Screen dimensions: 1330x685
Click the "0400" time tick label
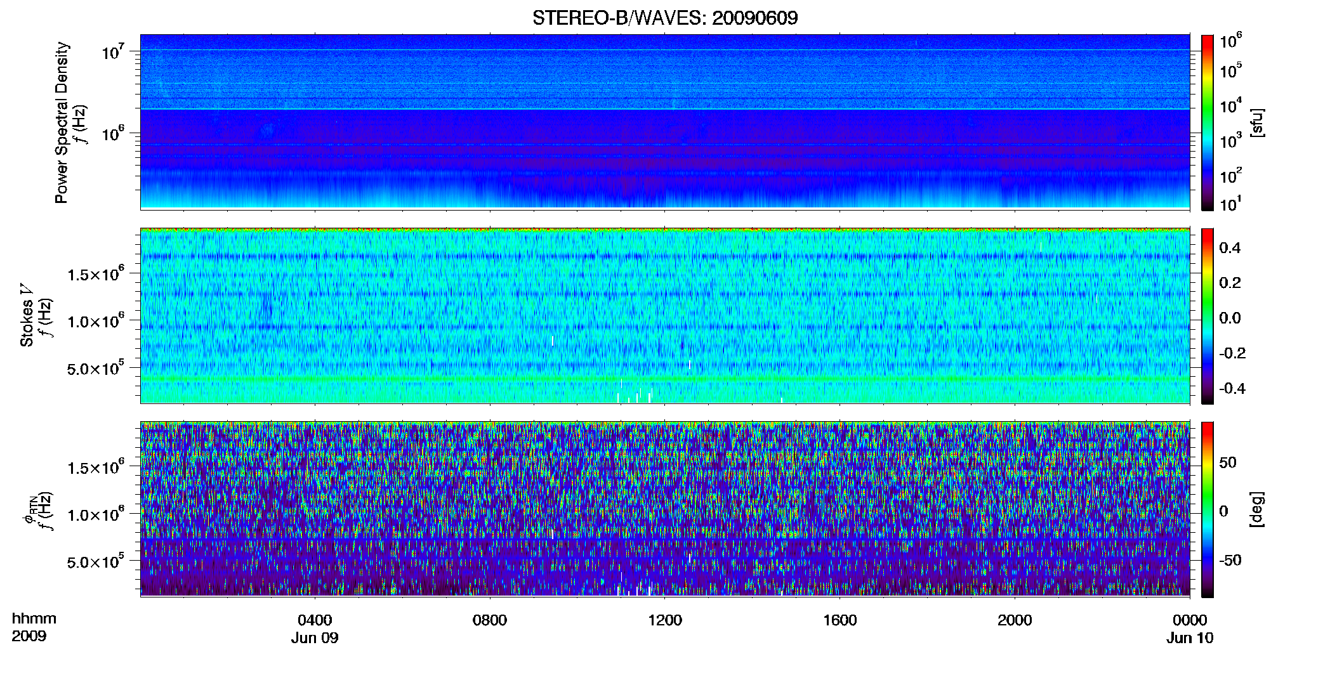pyautogui.click(x=315, y=620)
